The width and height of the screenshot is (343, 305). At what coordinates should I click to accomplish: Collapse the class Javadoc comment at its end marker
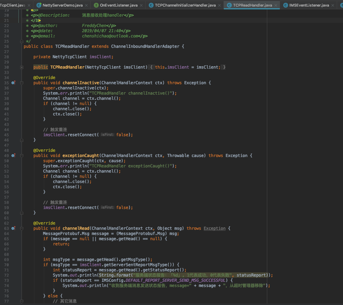22,41
